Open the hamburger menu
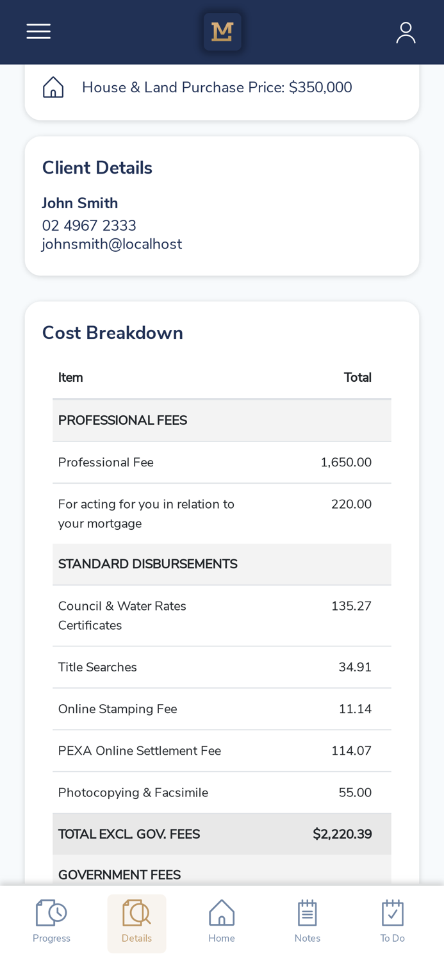 pyautogui.click(x=38, y=31)
